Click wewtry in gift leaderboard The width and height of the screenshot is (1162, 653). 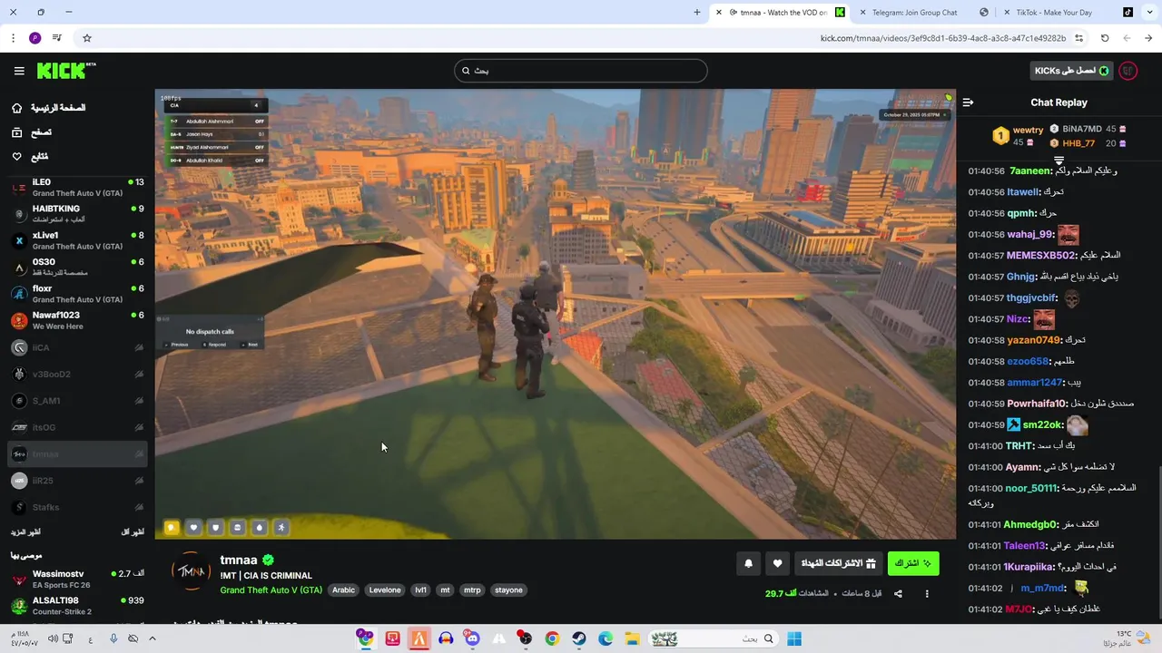pyautogui.click(x=1028, y=130)
